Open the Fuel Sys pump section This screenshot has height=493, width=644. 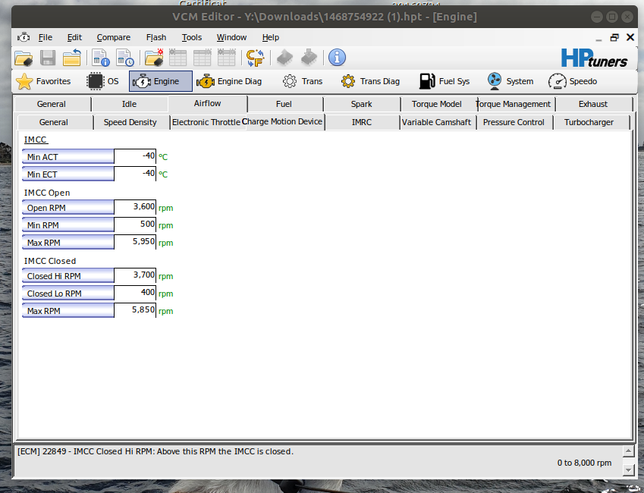pyautogui.click(x=445, y=81)
